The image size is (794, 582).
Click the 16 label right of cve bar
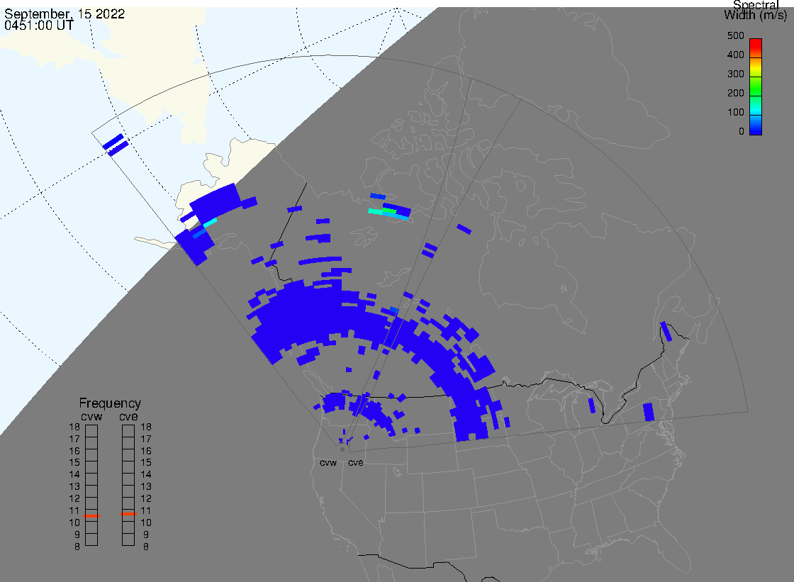pyautogui.click(x=146, y=451)
